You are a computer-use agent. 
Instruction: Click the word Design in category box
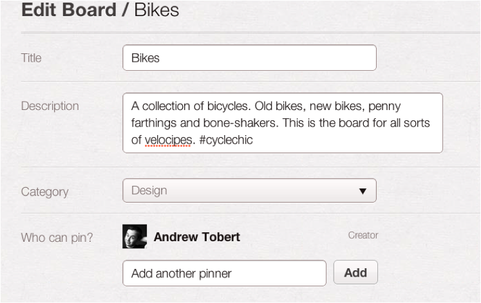click(149, 190)
